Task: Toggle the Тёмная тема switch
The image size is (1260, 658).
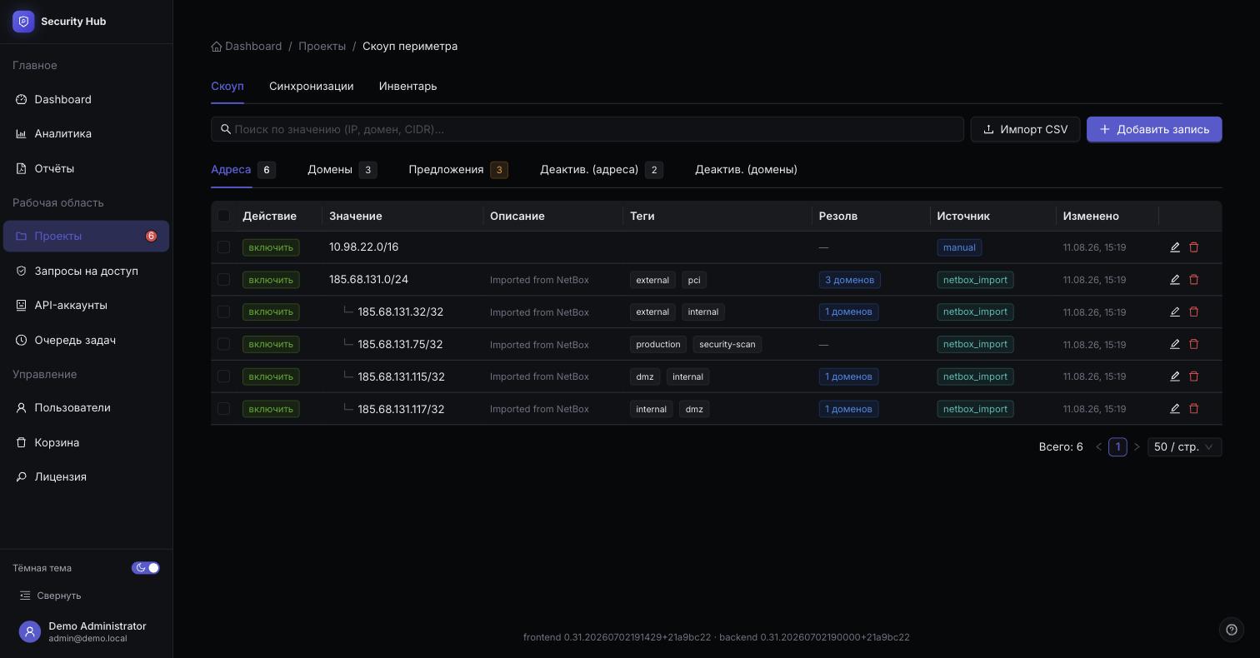Action: [146, 568]
